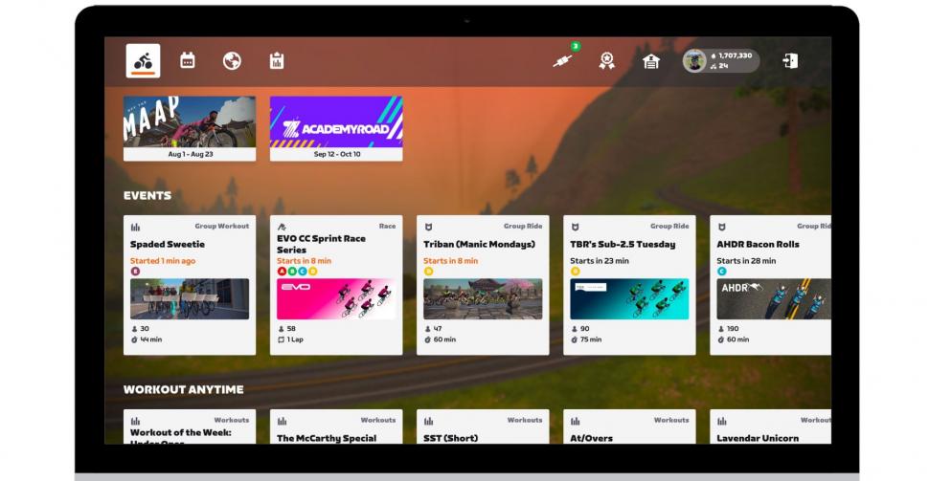Click the 190 participants count
This screenshot has height=481, width=929.
coord(733,329)
